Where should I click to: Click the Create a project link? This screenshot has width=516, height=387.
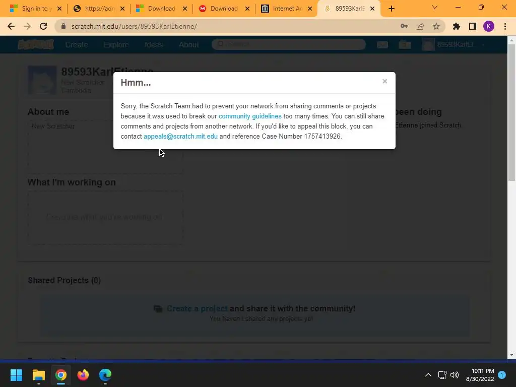[x=197, y=308]
